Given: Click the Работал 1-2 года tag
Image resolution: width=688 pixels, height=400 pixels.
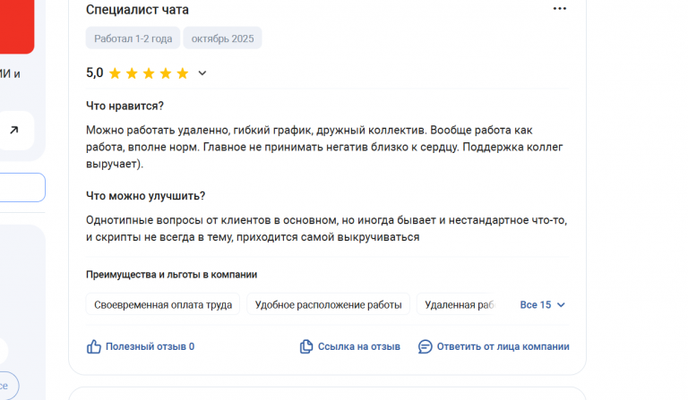Looking at the screenshot, I should pos(133,38).
